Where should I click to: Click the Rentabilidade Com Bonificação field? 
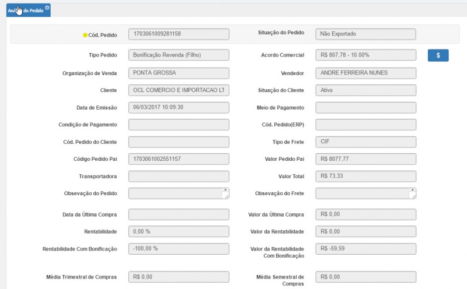click(179, 248)
